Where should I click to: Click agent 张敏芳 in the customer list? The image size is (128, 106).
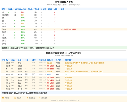(x=20, y=77)
